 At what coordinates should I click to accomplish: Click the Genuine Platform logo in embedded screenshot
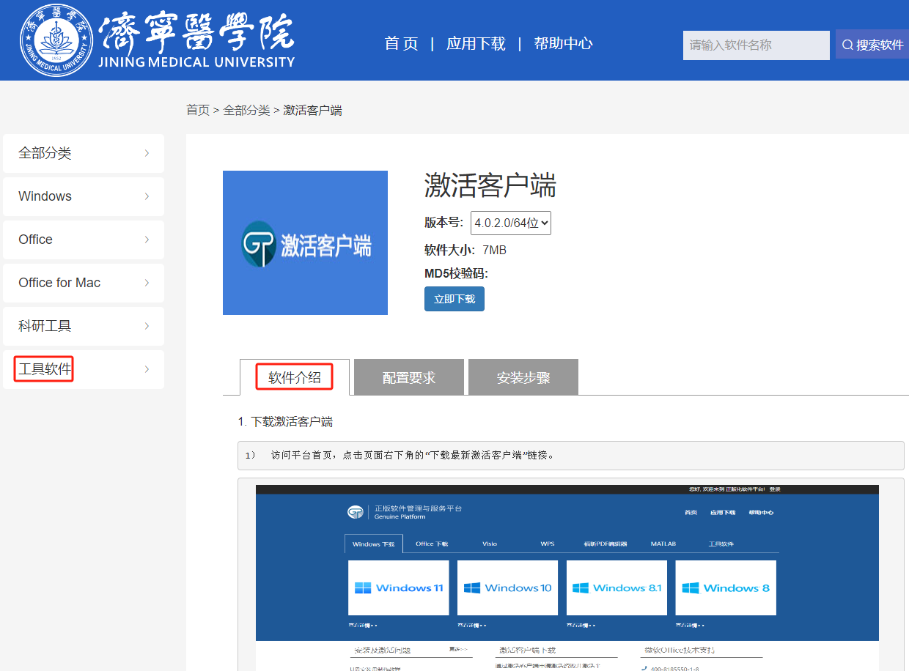click(x=405, y=512)
